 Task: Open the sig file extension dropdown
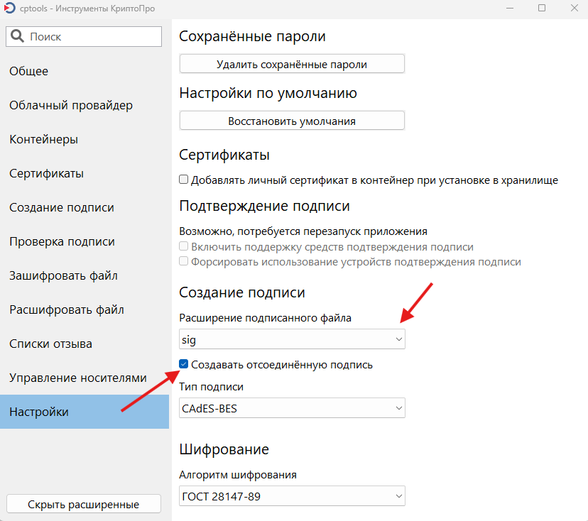[x=292, y=339]
